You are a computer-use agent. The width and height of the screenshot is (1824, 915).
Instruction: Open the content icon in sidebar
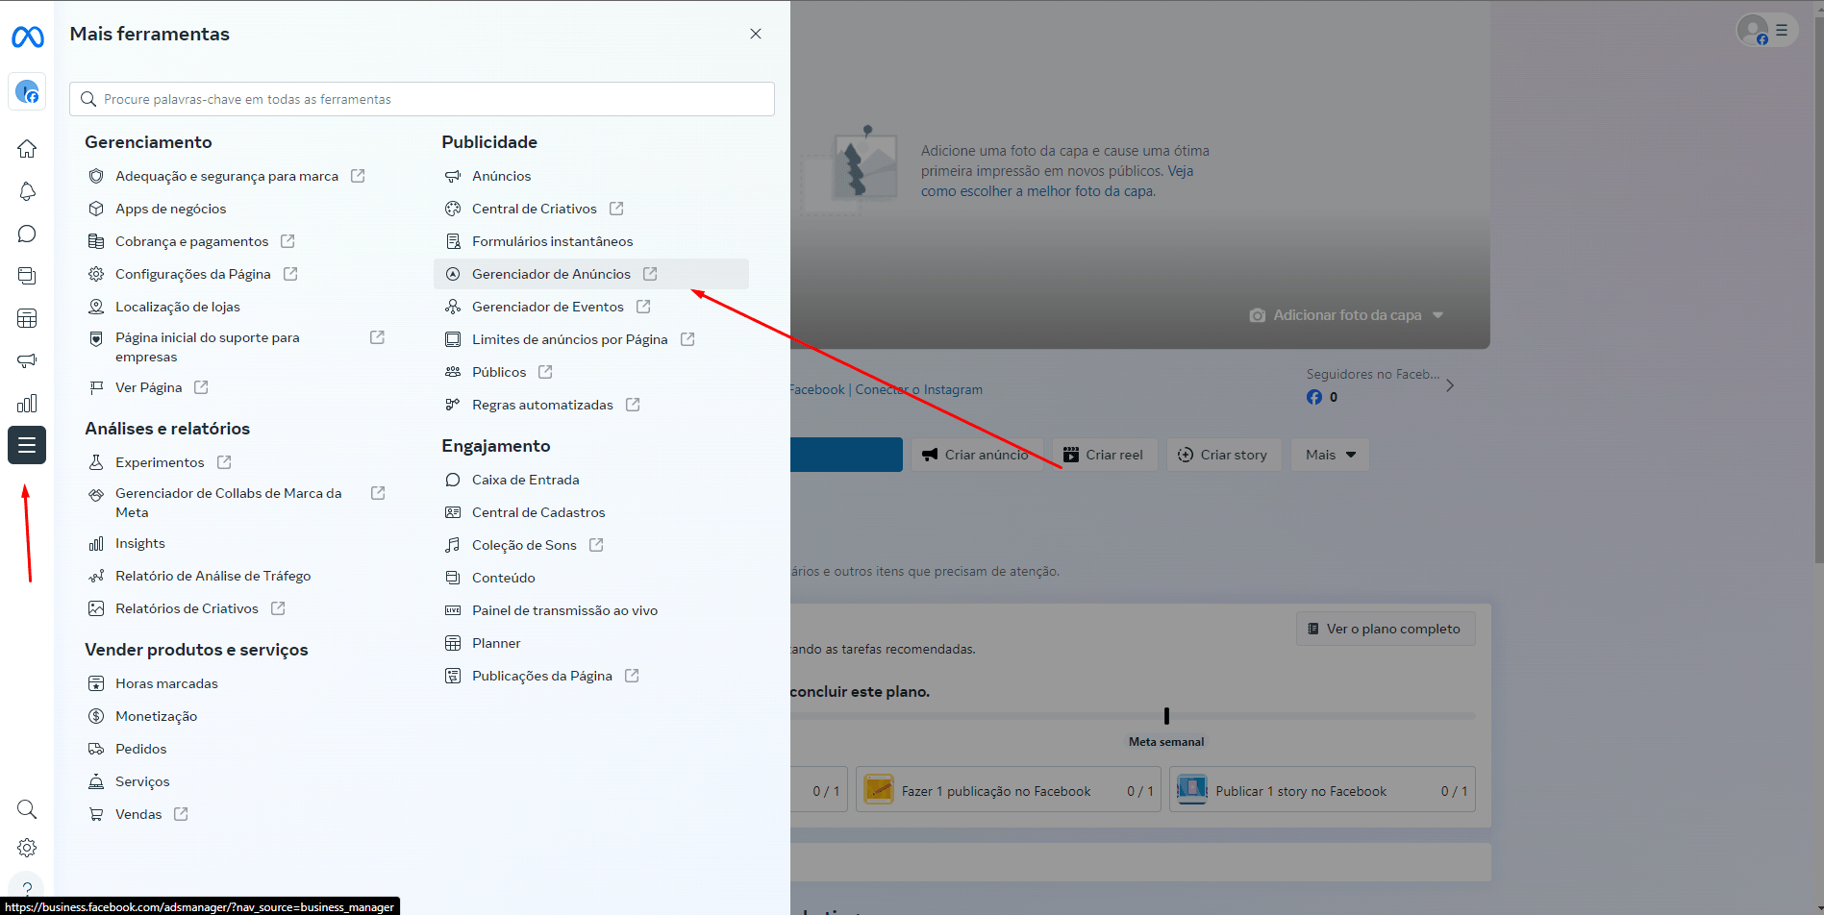pyautogui.click(x=27, y=276)
